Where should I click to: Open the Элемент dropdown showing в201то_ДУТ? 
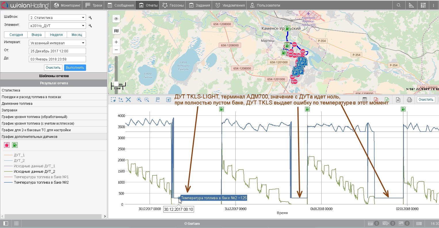[x=58, y=26]
